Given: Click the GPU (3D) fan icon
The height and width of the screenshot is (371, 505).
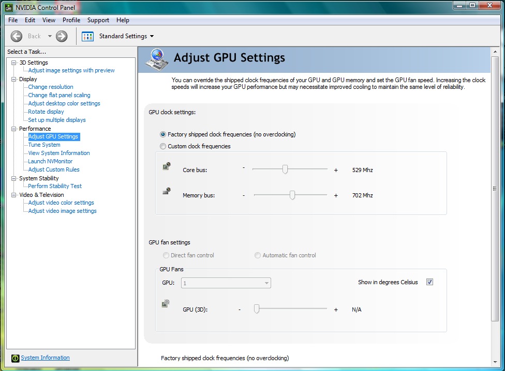Looking at the screenshot, I should click(166, 303).
